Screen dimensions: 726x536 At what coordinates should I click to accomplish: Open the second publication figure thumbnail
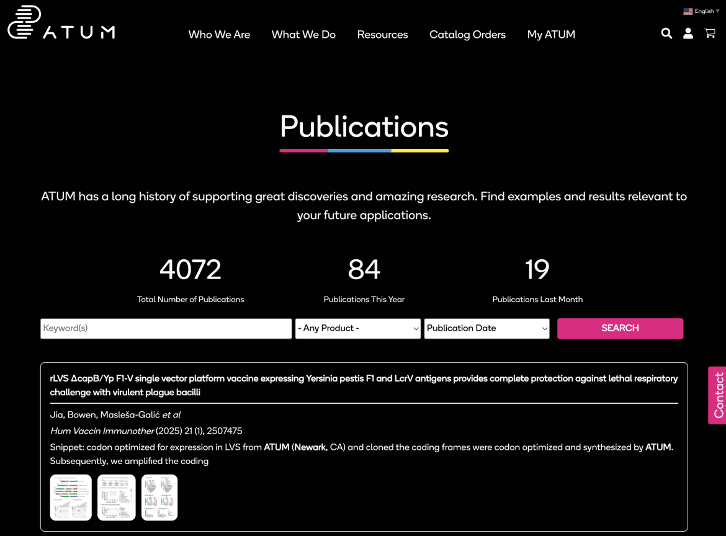pos(116,498)
